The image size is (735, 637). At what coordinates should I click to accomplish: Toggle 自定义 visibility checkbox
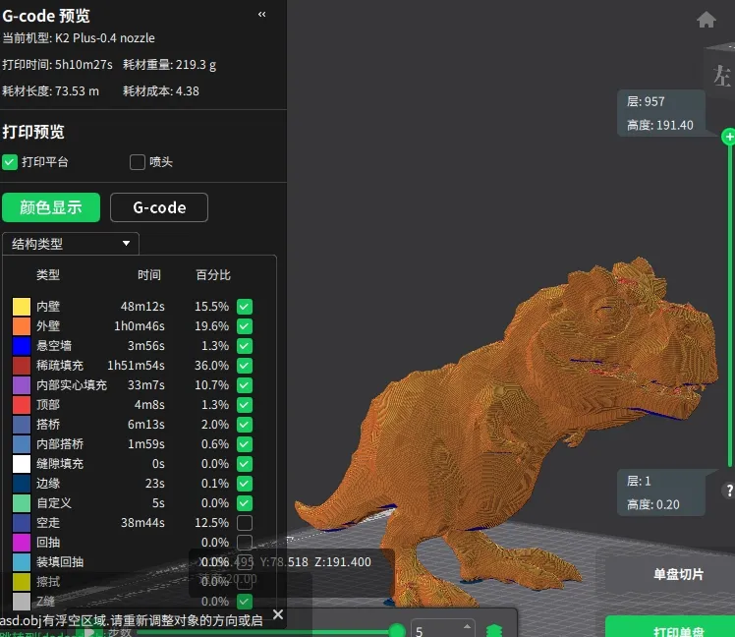tap(245, 503)
